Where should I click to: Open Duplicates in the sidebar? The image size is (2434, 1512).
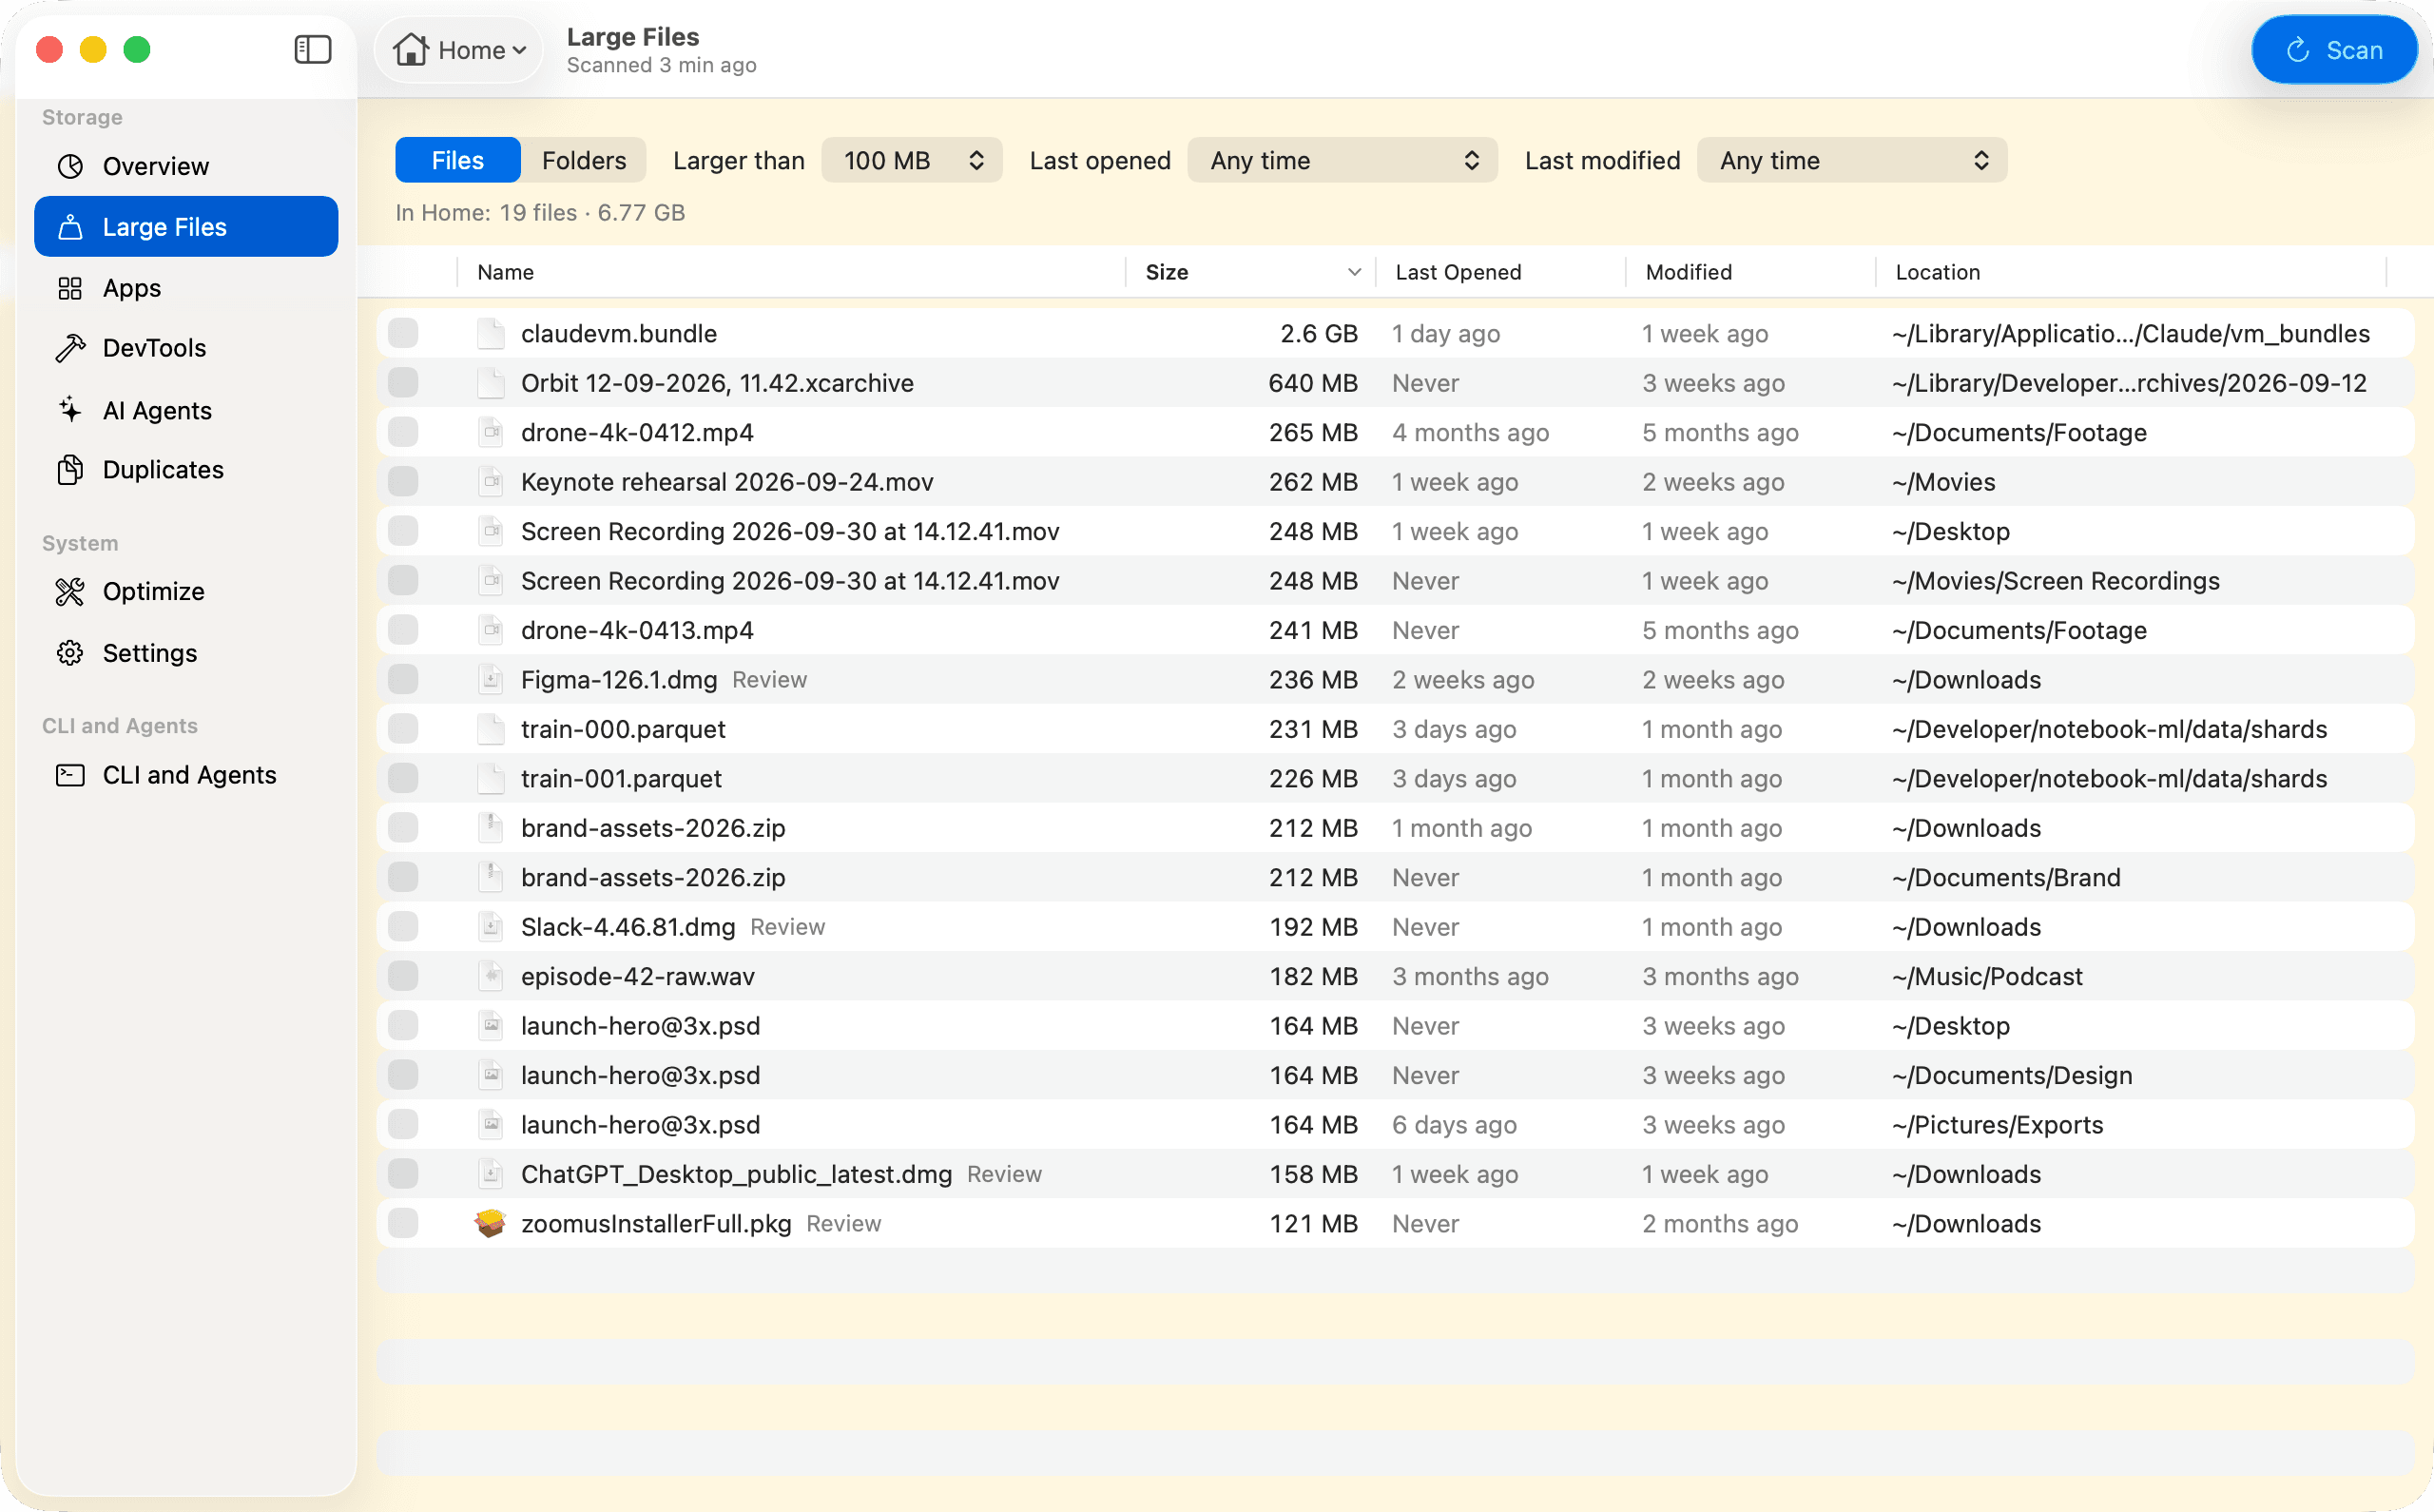coord(186,470)
